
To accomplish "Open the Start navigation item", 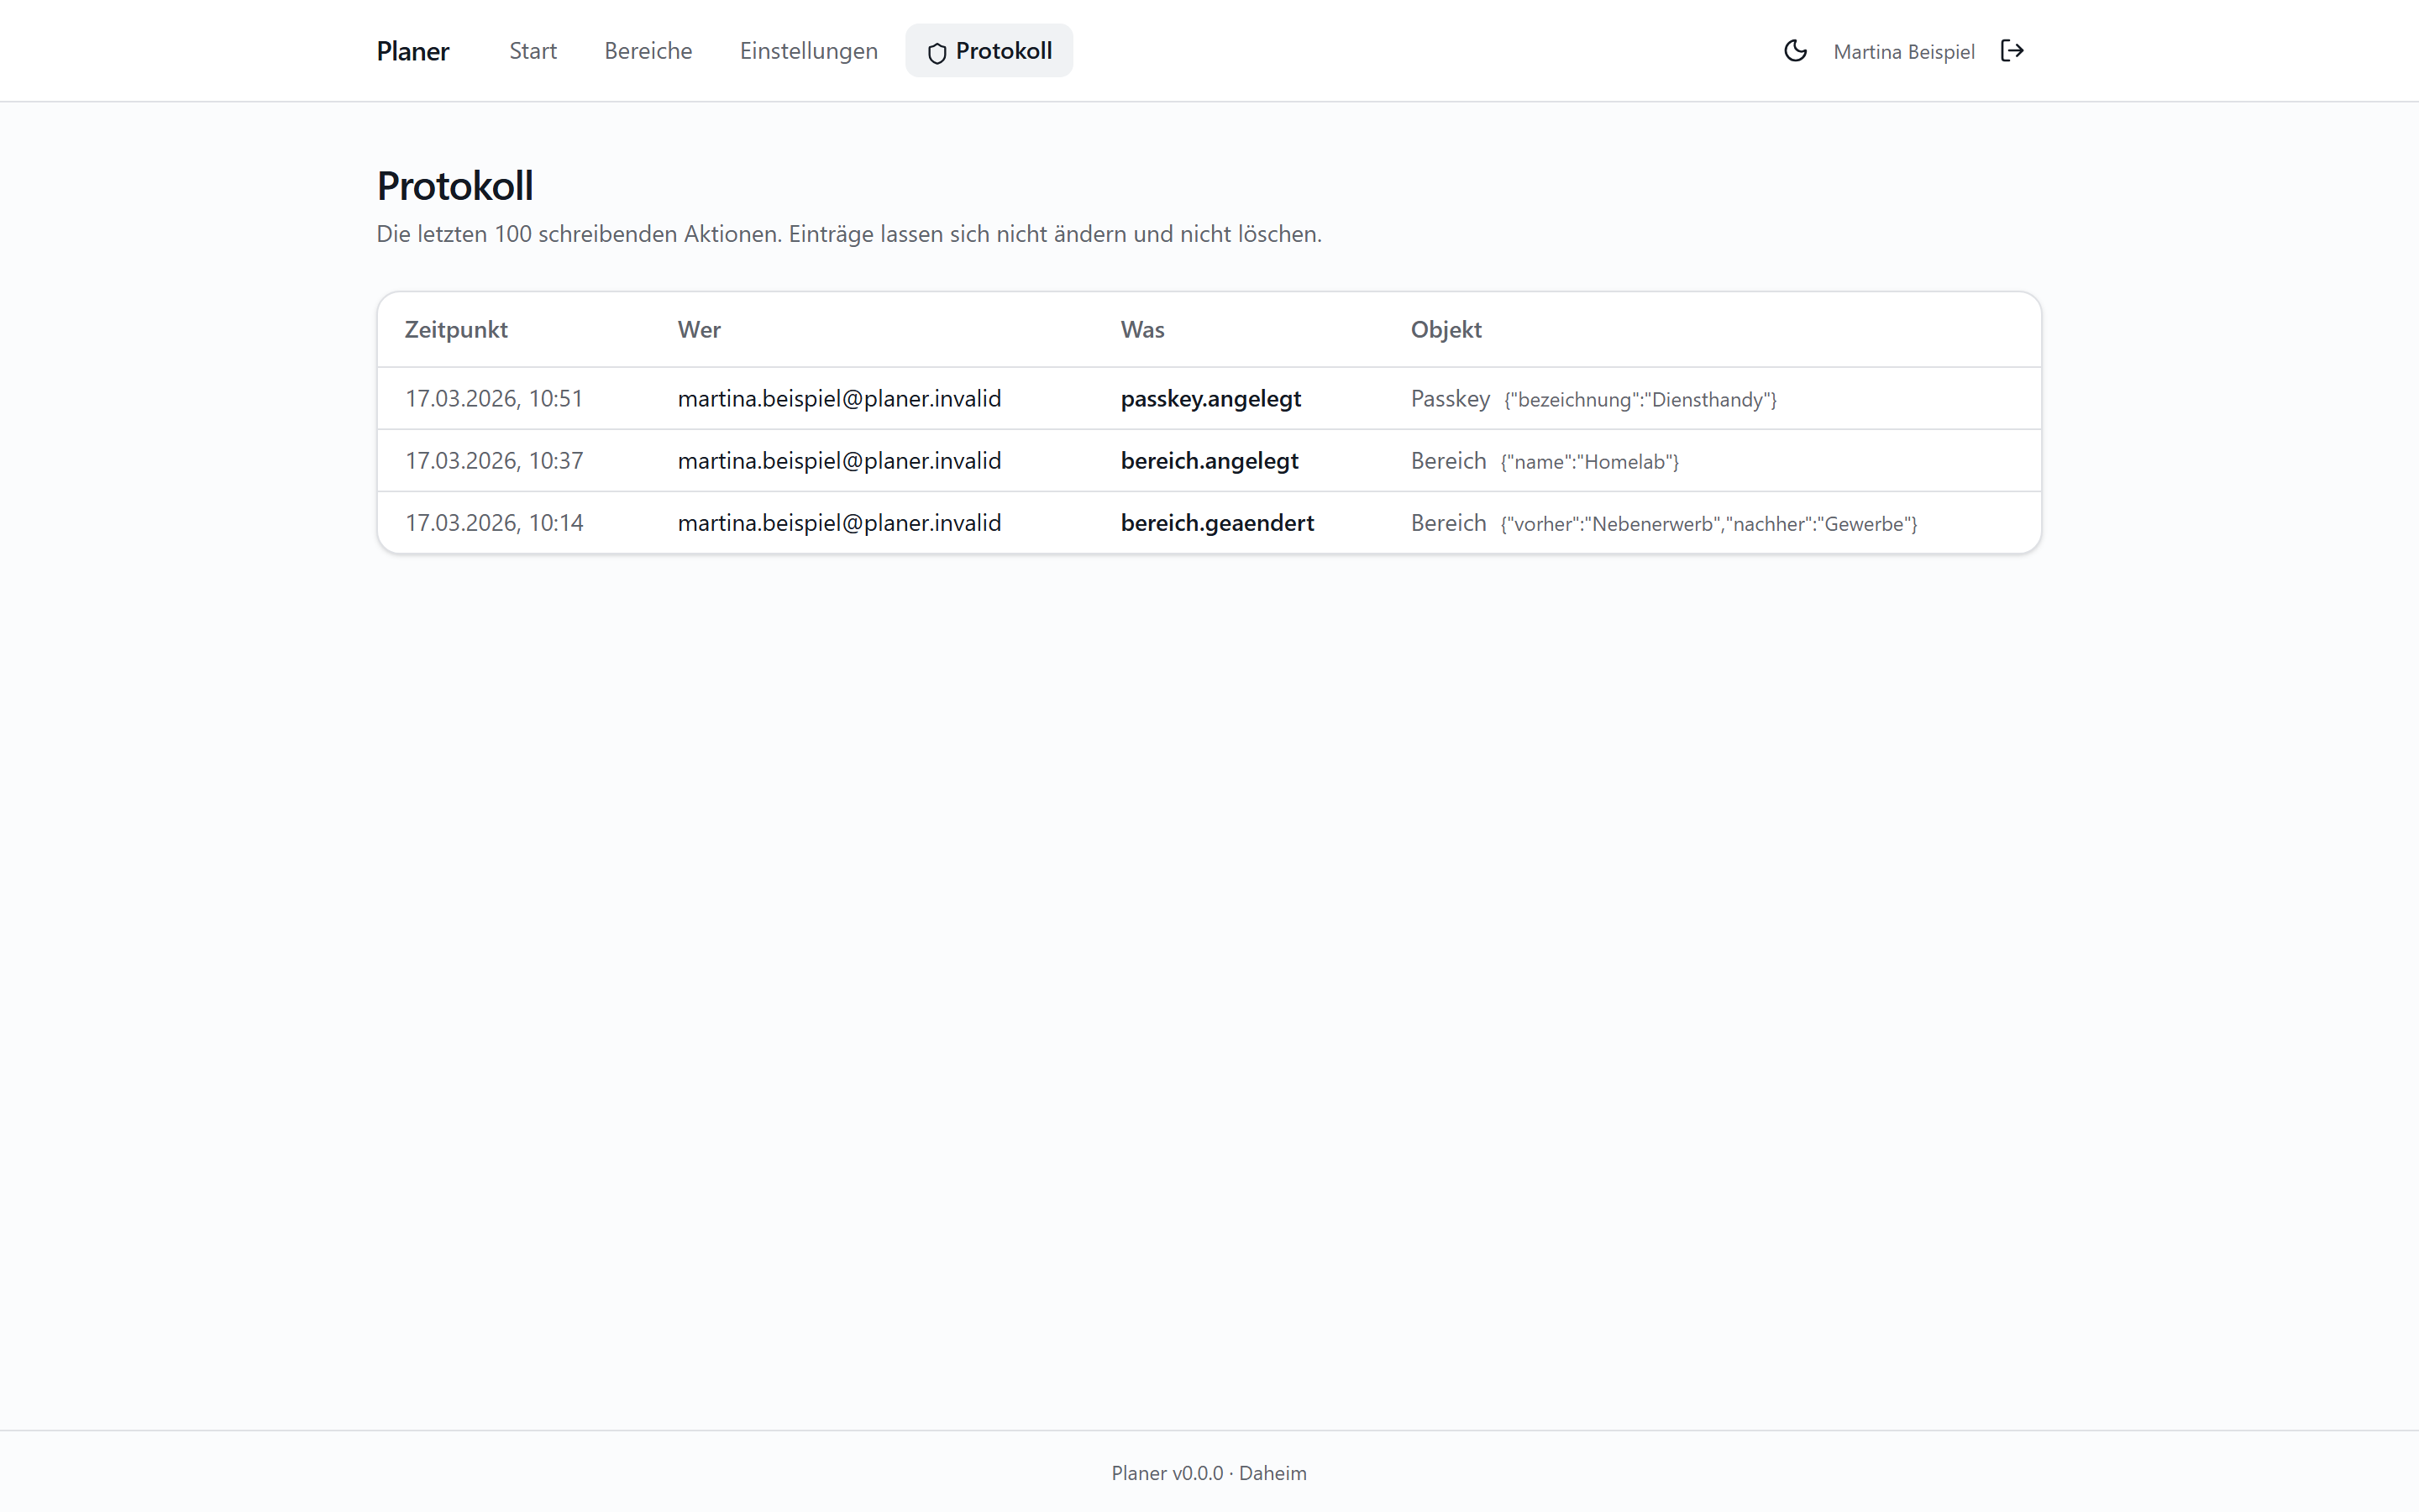I will (533, 51).
